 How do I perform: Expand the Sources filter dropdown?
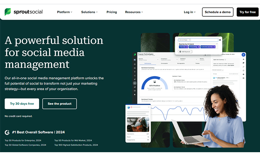[x=148, y=59]
